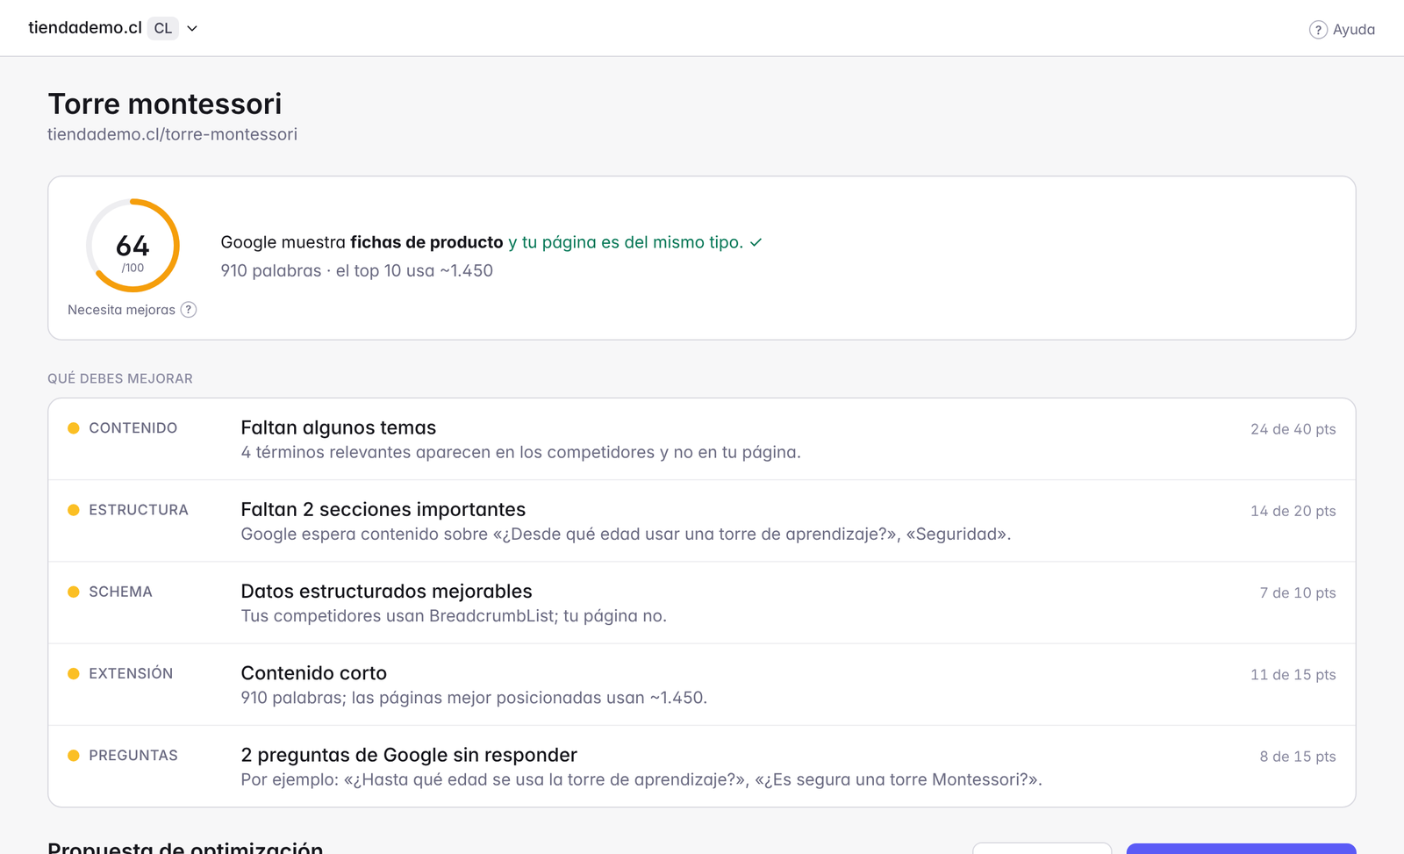Click the QUÉ DEBES MEJORAR heading

[120, 378]
